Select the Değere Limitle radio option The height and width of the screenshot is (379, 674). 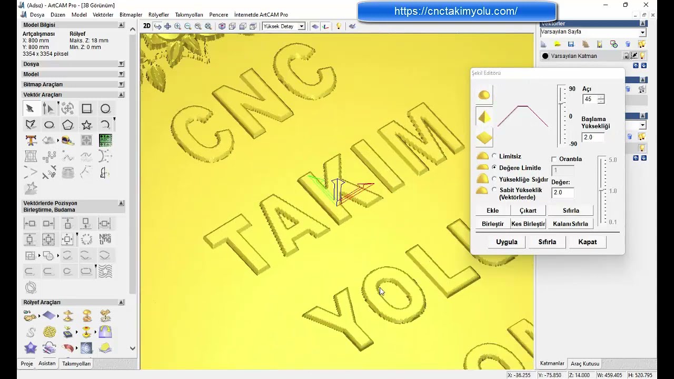pyautogui.click(x=494, y=167)
